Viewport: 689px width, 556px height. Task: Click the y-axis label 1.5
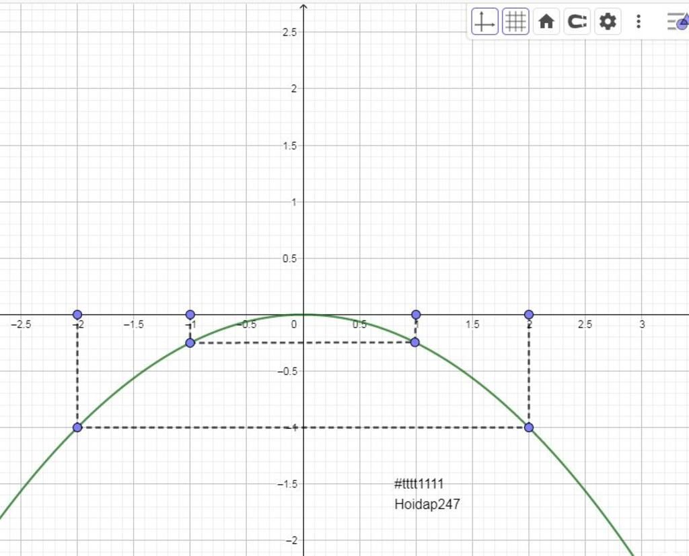pos(290,145)
